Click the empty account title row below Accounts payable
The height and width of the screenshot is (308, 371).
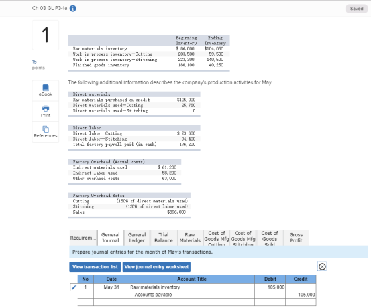coord(192,302)
